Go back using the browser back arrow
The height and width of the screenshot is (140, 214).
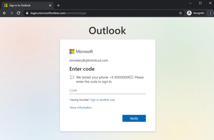(4, 13)
